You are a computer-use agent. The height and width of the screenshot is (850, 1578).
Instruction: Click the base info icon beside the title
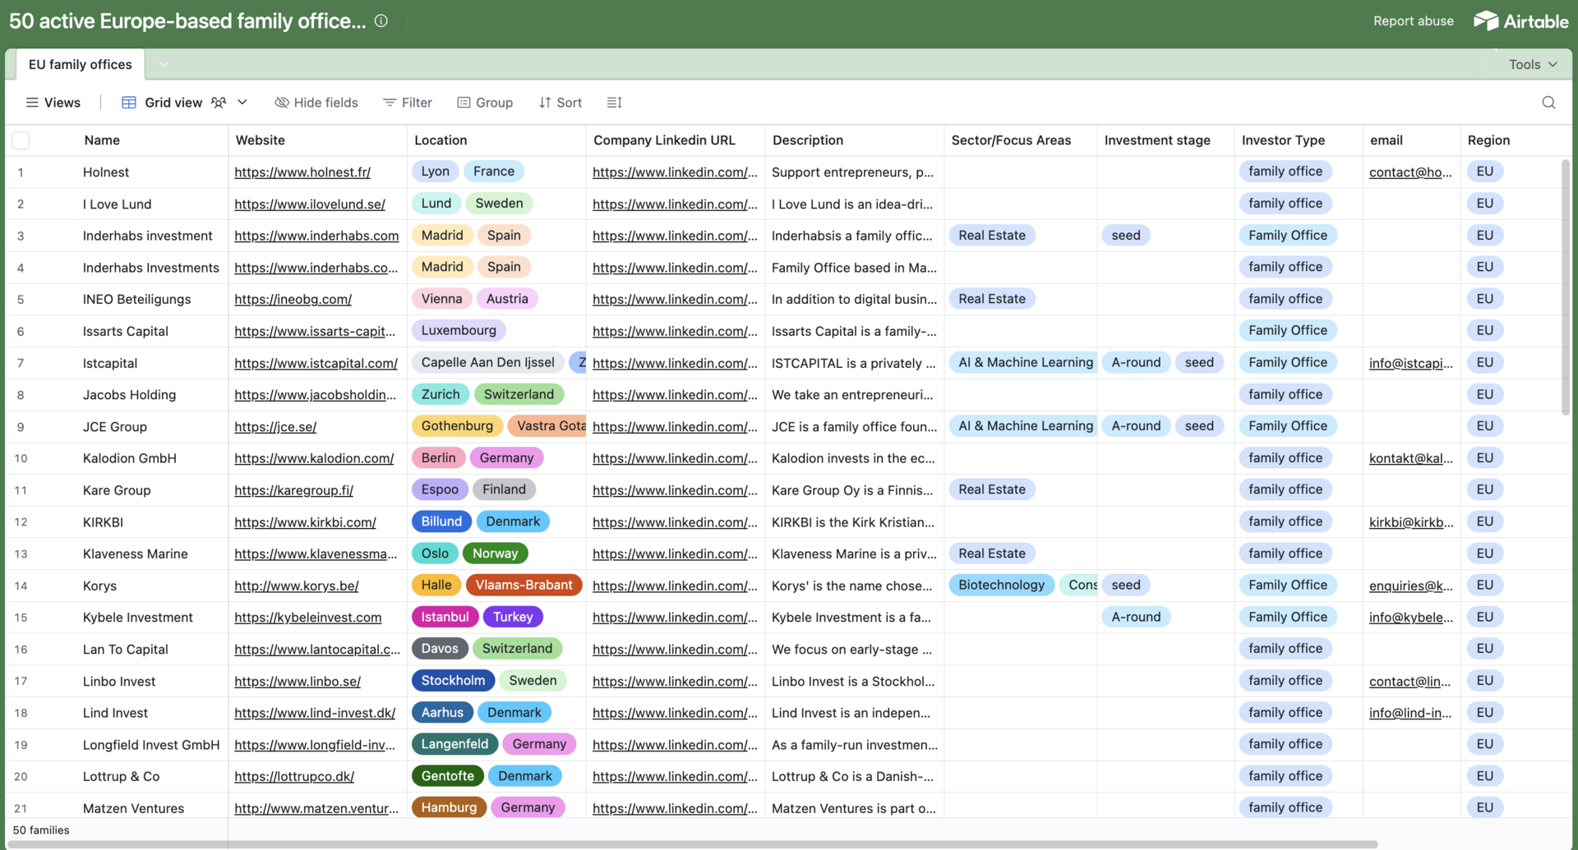coord(381,21)
